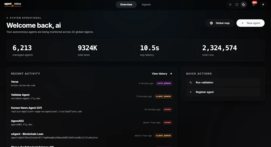Select dark theme moon icon
271x147 pixels.
point(243,5)
